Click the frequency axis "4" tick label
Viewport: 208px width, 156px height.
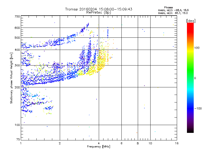pyautogui.click(x=99, y=143)
